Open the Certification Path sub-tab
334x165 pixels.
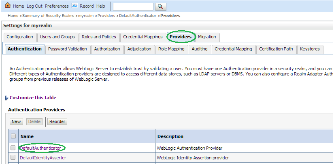point(276,49)
